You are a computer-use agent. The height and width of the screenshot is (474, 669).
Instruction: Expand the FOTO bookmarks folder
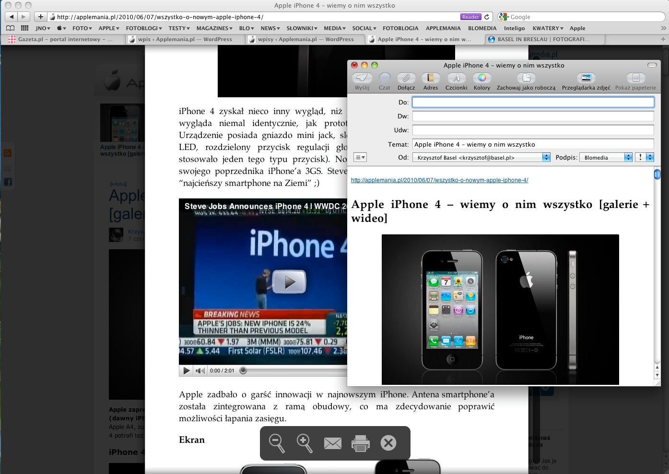click(x=82, y=28)
